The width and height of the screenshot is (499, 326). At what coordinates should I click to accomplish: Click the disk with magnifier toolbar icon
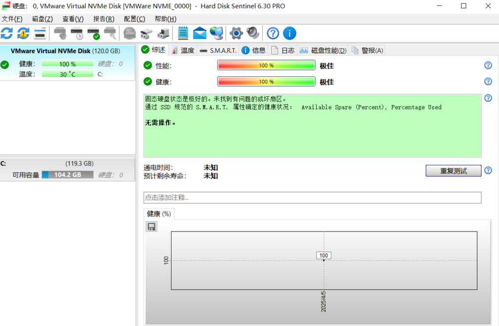[x=111, y=33]
